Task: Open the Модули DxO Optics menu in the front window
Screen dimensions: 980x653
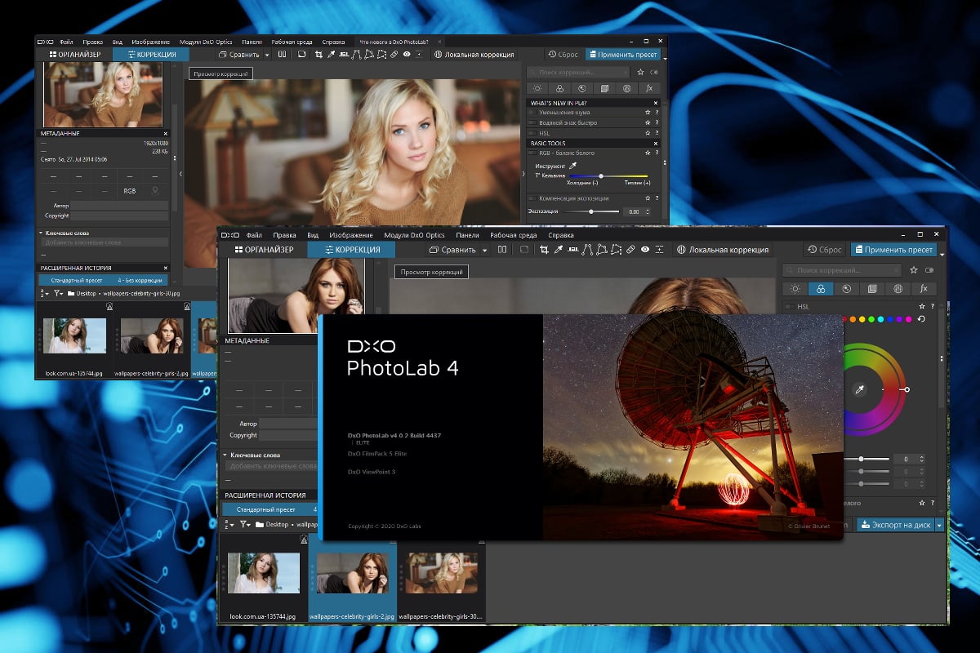Action: click(414, 235)
